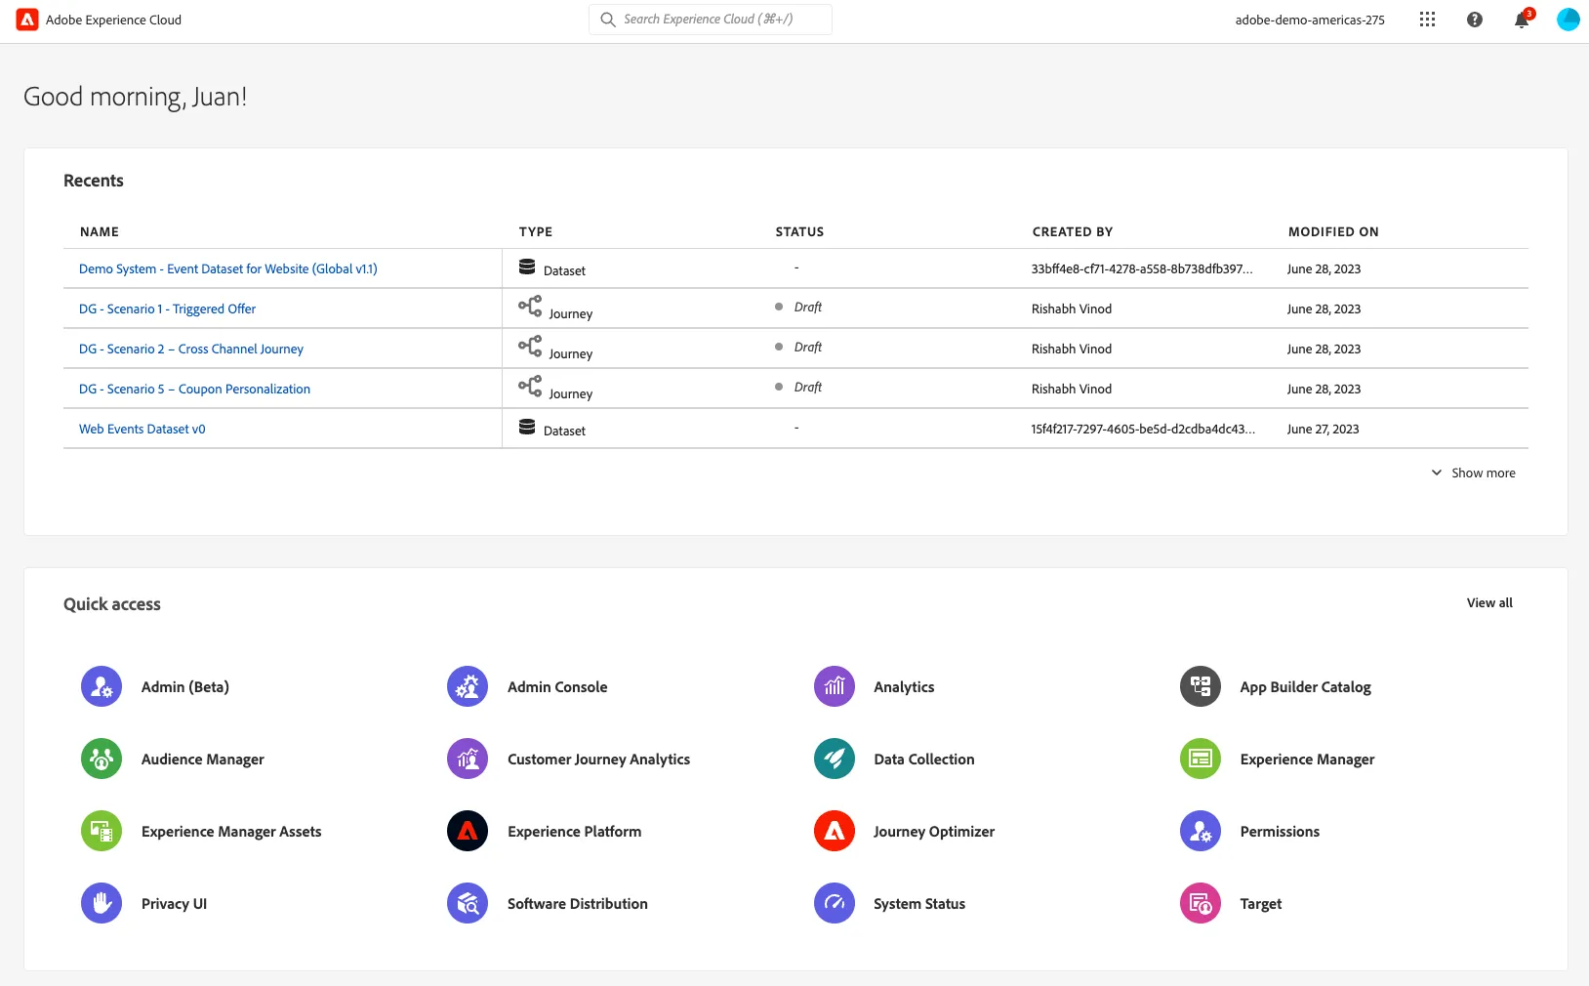Click View all in Quick access
Screen dimensions: 1589x986
1489,602
